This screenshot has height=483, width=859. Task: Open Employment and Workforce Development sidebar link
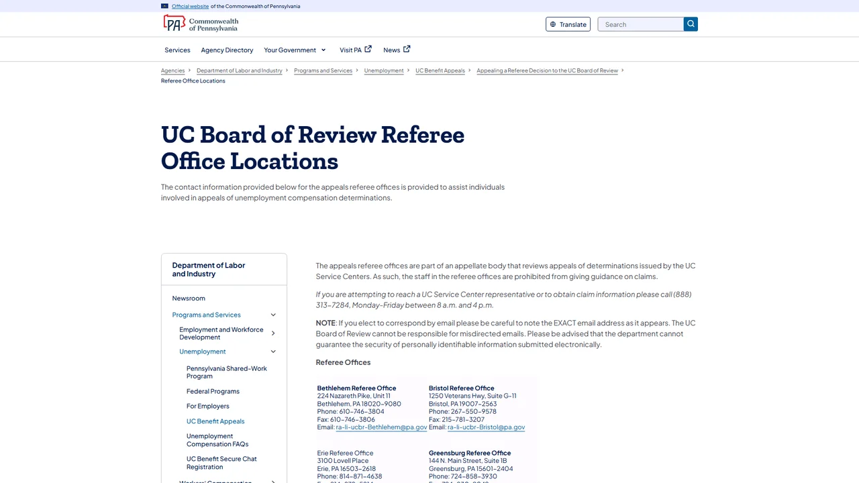coord(221,333)
